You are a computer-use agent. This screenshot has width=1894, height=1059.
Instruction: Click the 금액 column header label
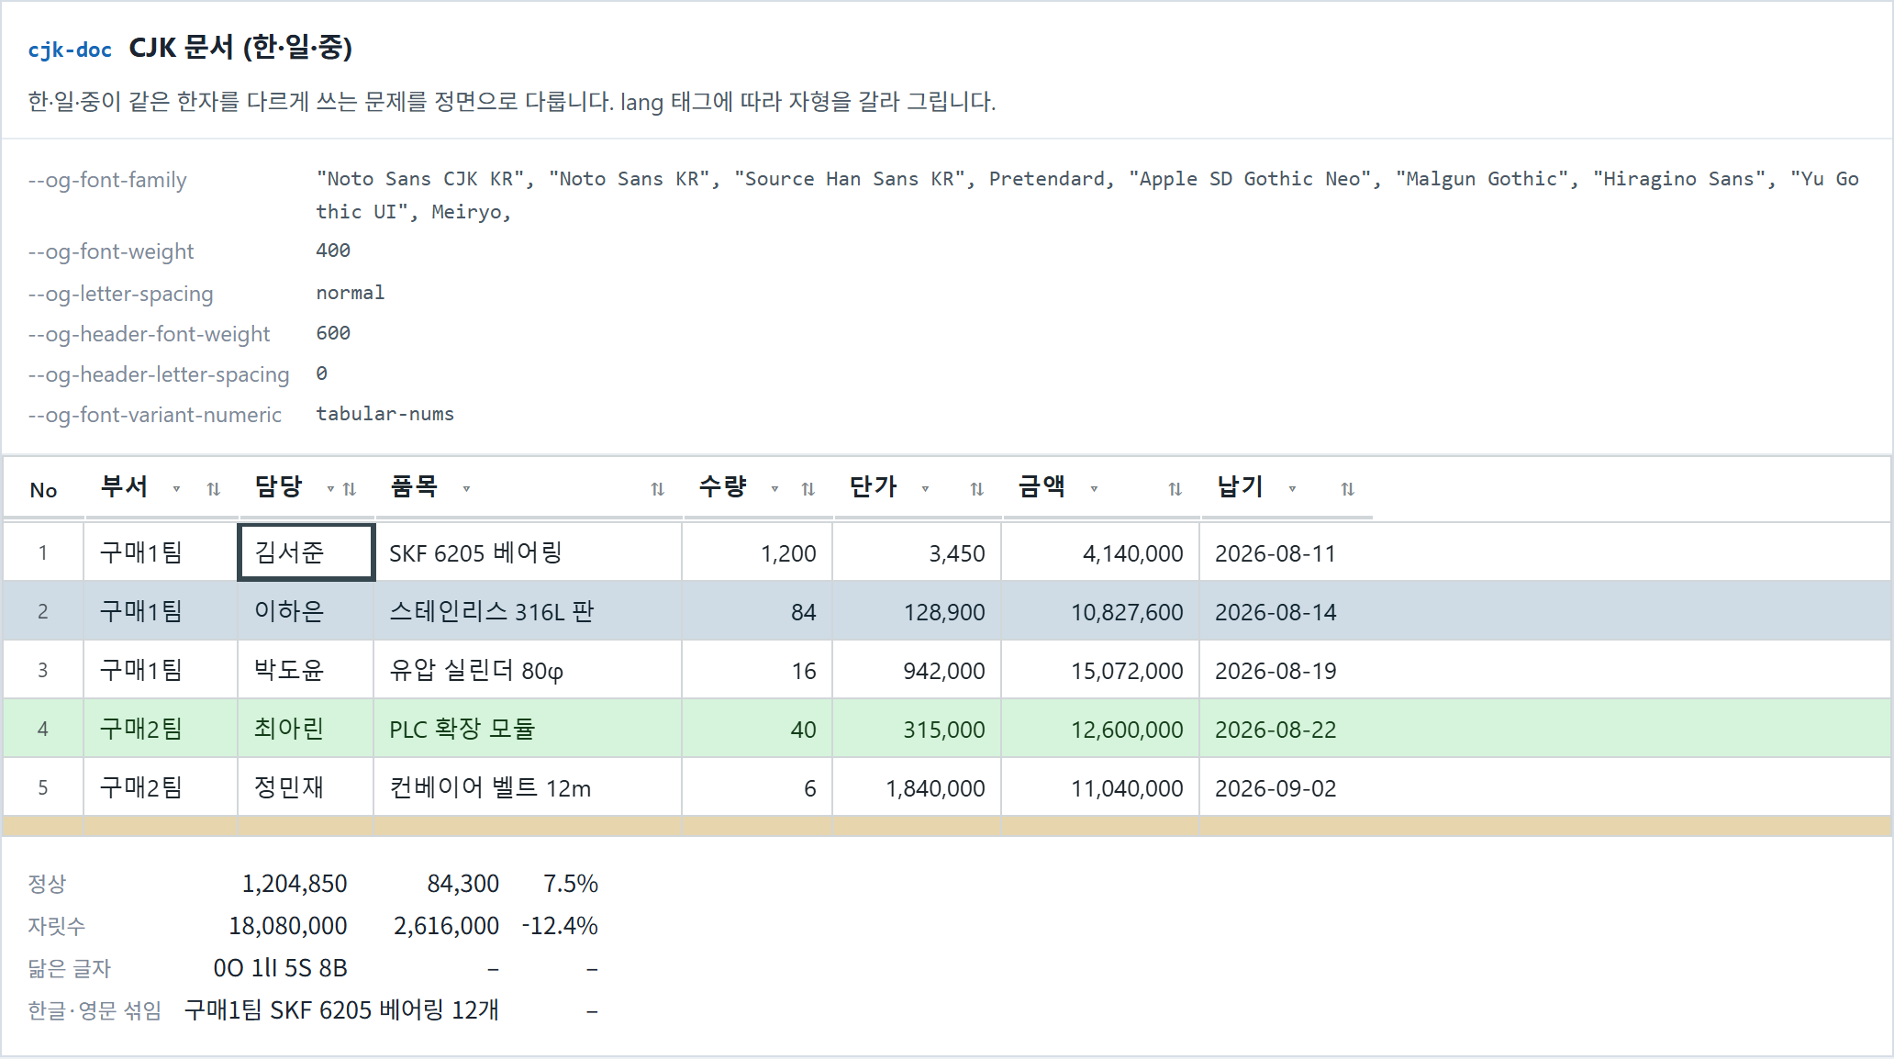pos(1042,486)
